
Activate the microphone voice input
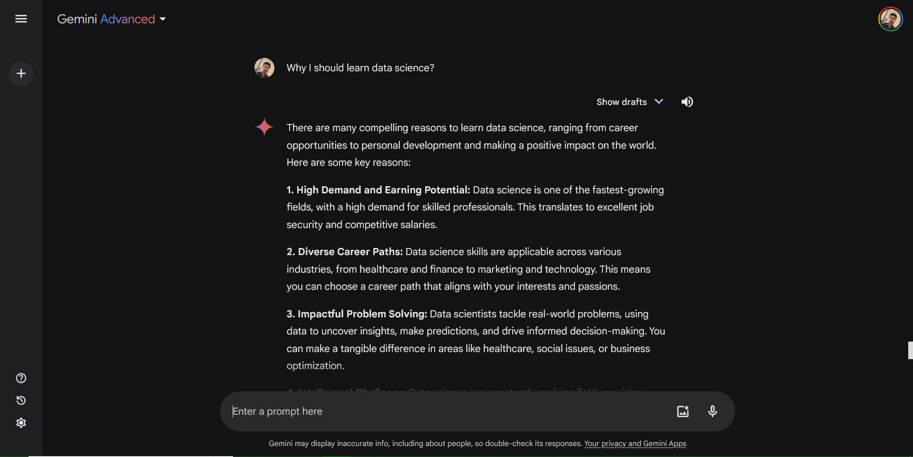click(712, 411)
